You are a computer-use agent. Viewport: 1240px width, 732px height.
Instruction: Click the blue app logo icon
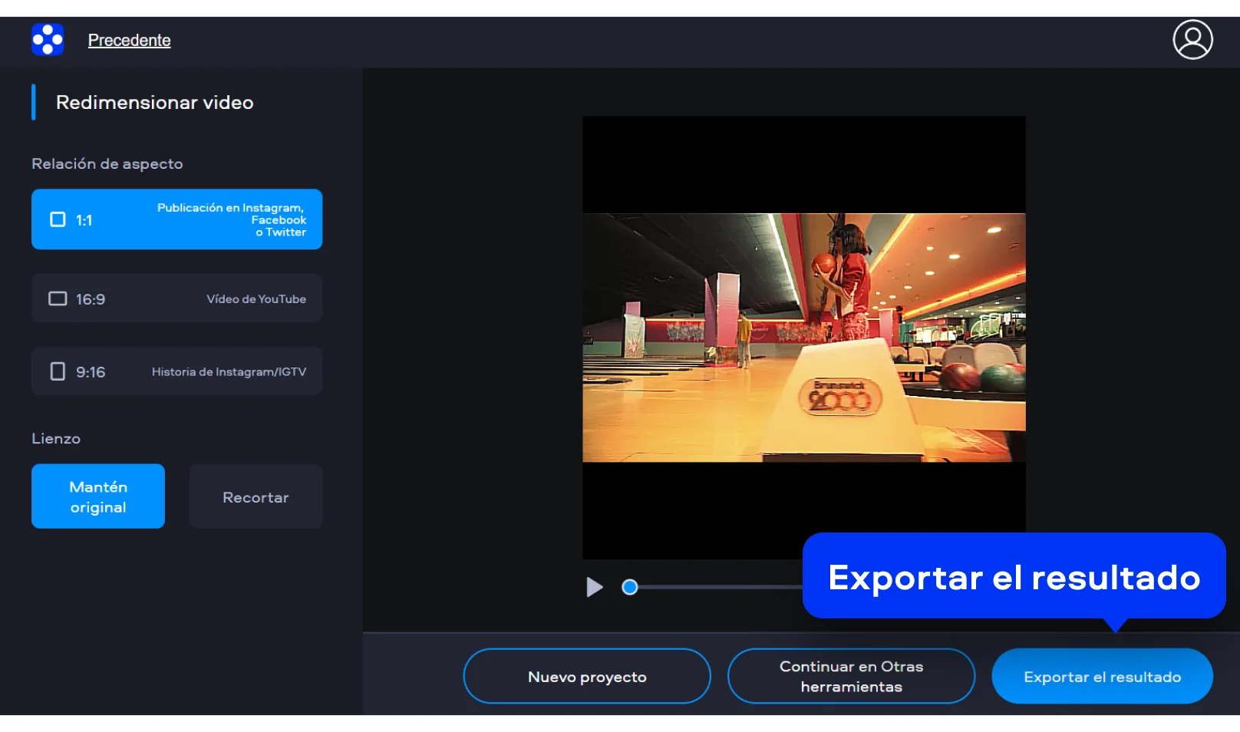pos(48,40)
